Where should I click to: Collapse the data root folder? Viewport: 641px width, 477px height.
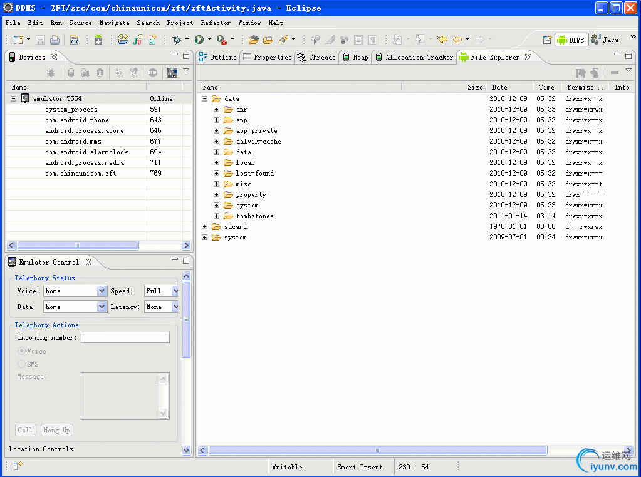205,99
